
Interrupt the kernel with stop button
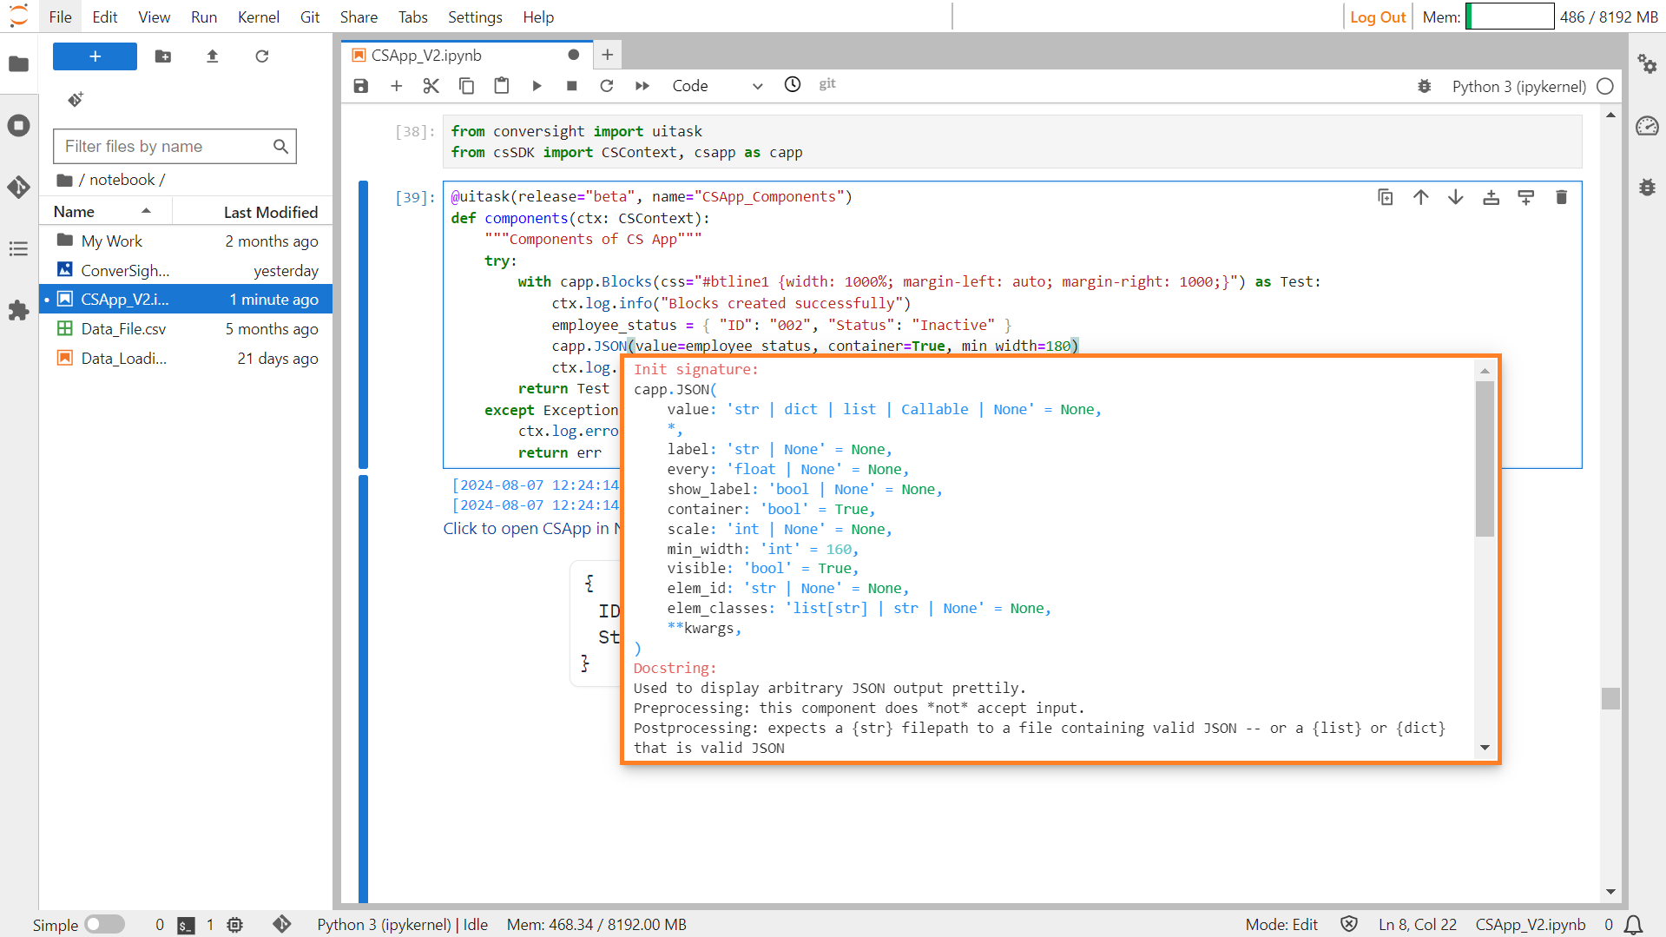pos(571,86)
